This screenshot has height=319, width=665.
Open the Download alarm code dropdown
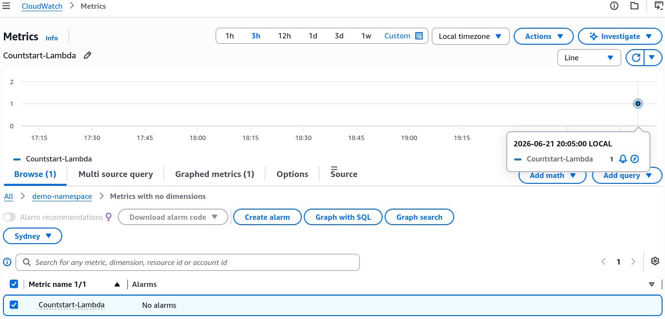pyautogui.click(x=173, y=217)
